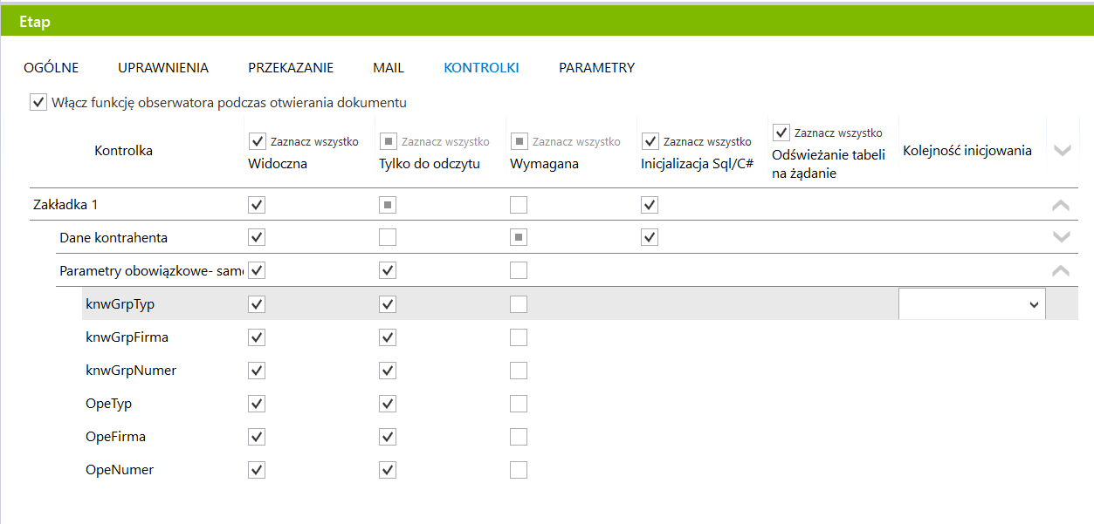Expand the Dane kontrahenta row chevron

coord(1061,237)
